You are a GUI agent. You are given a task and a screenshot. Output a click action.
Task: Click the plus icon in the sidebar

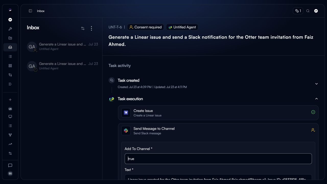click(x=10, y=100)
